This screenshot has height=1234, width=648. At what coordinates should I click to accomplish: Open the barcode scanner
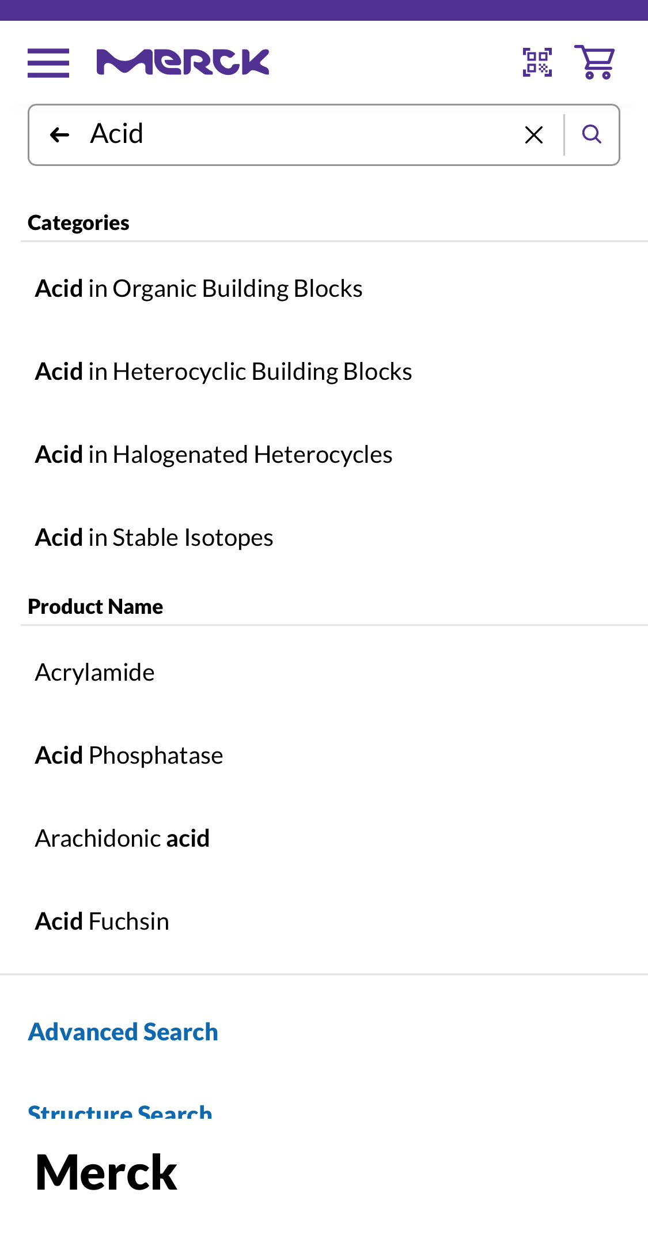(x=536, y=62)
